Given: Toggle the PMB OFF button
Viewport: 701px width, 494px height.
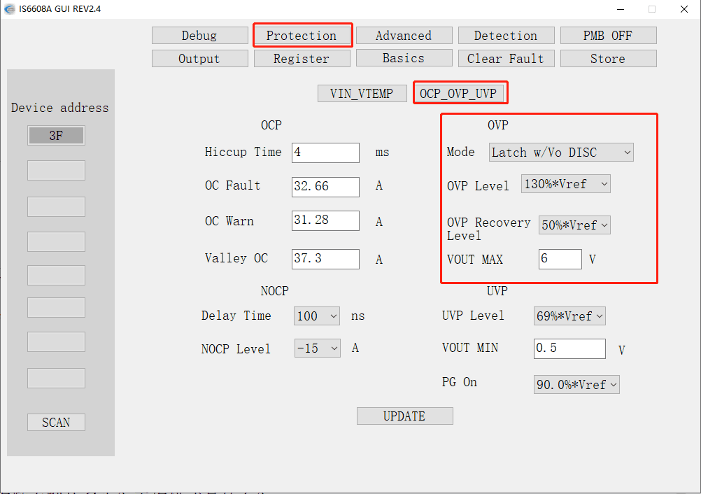Looking at the screenshot, I should click(x=608, y=36).
